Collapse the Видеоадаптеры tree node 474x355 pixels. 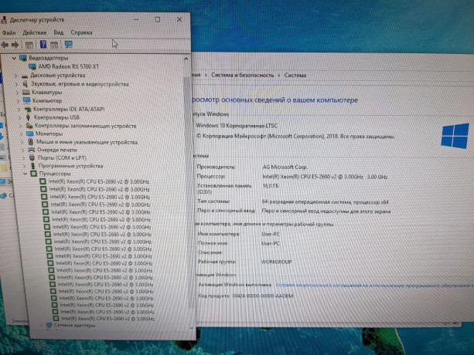click(14, 58)
